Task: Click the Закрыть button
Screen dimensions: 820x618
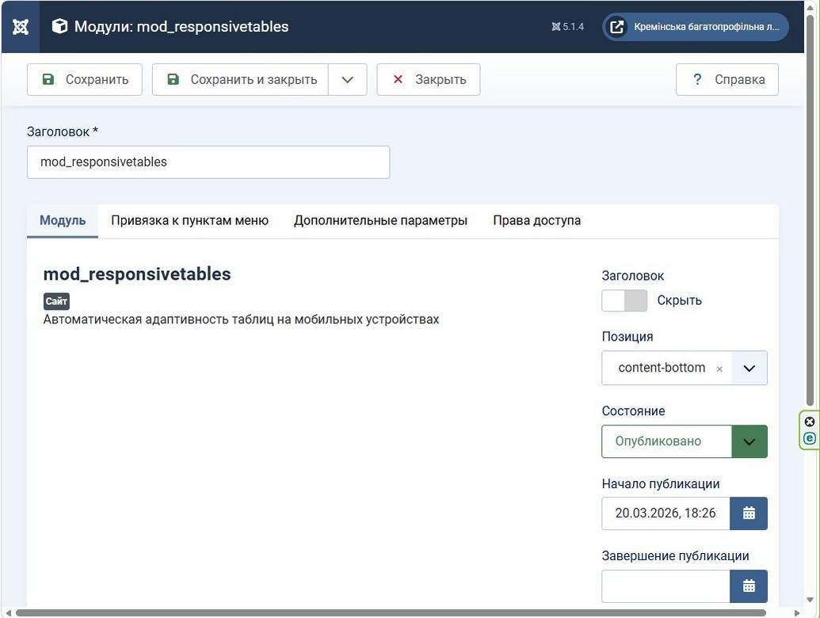Action: pos(429,79)
